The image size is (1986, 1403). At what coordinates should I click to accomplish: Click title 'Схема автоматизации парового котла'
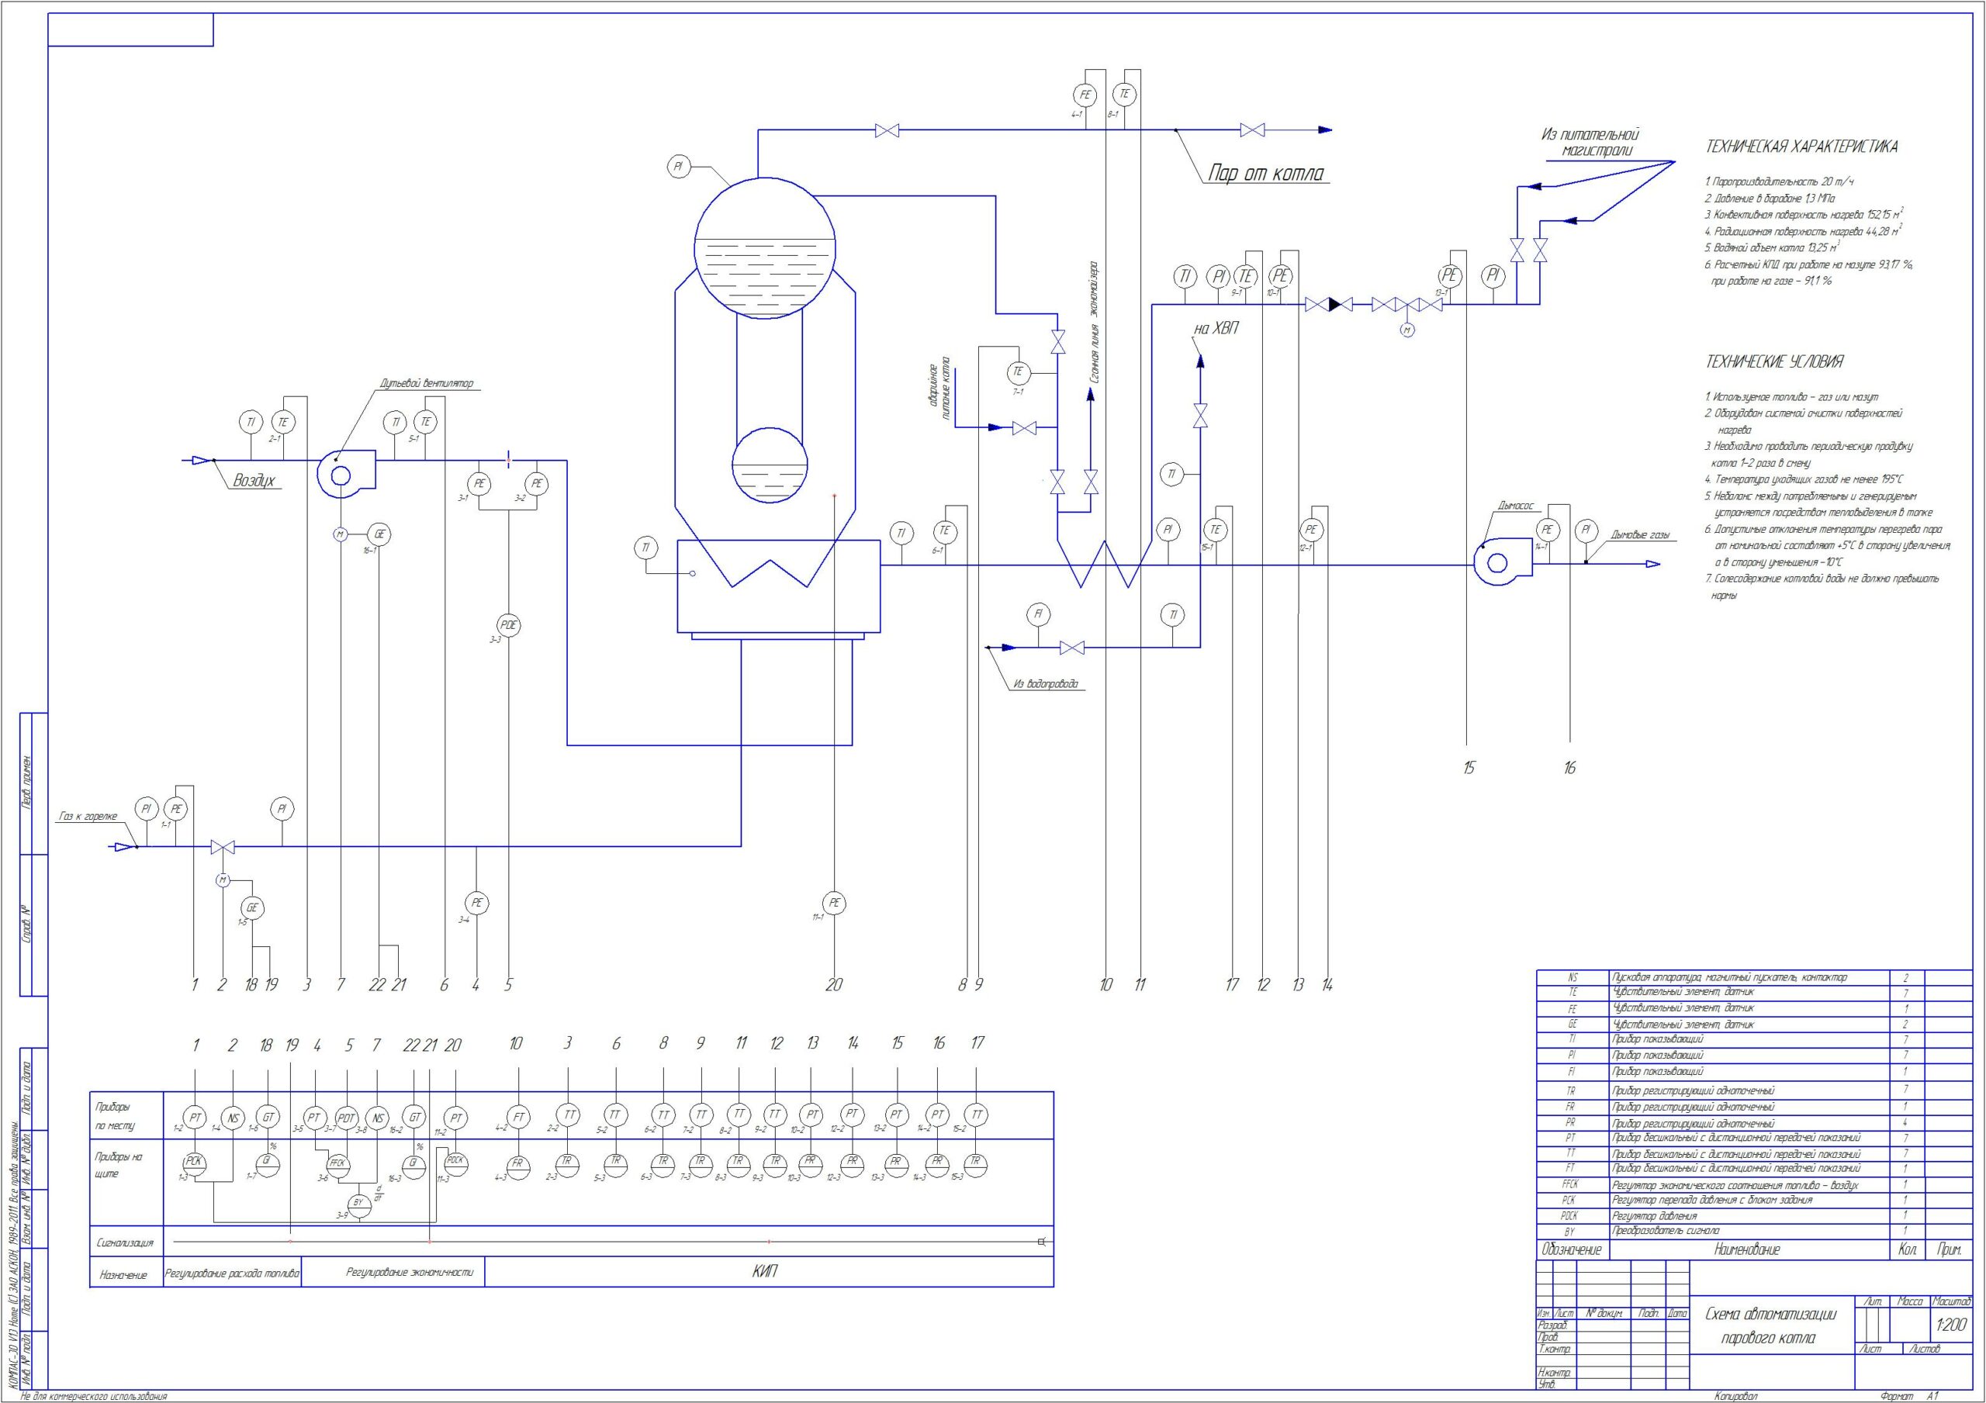pyautogui.click(x=1770, y=1325)
